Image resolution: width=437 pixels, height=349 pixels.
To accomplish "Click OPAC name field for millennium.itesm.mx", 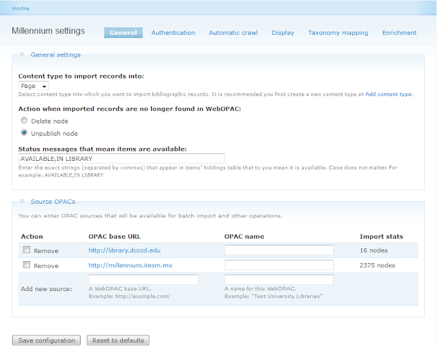I will 279,265.
